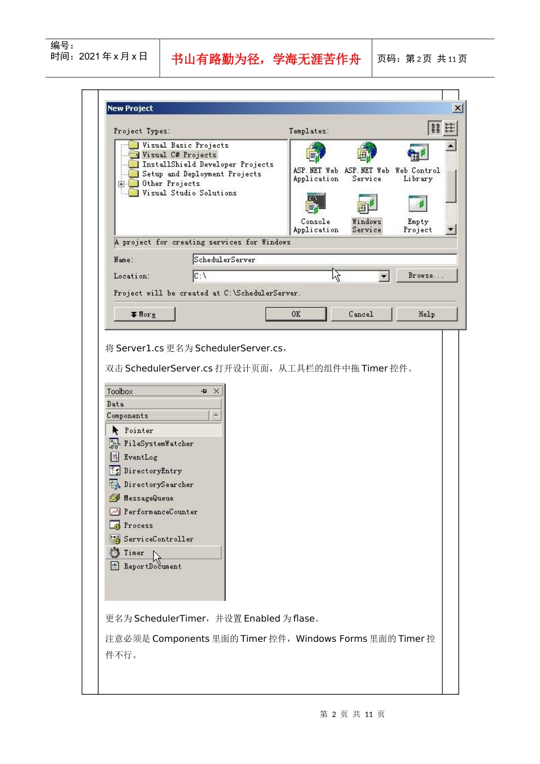Expand the Other Projects tree node
This screenshot has width=540, height=764.
(x=121, y=184)
